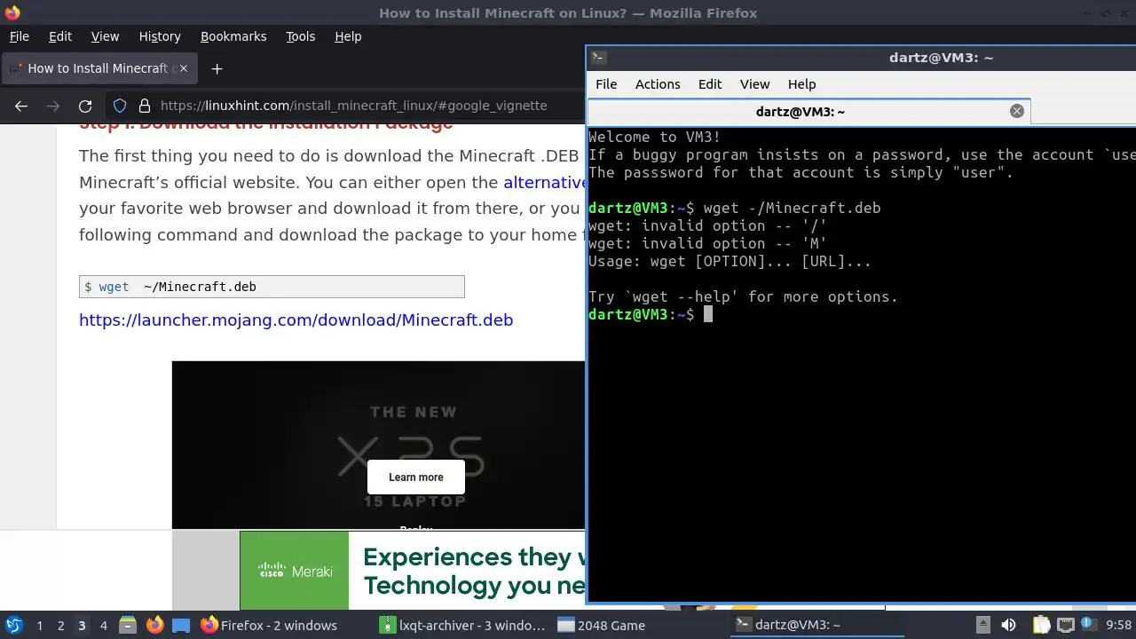This screenshot has width=1136, height=639.
Task: Open the terminal Actions menu
Action: [658, 84]
